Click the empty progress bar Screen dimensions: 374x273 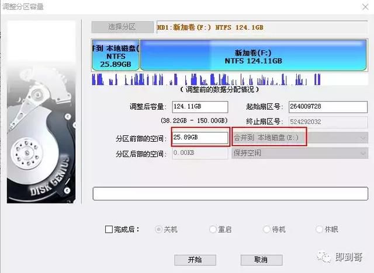point(230,194)
